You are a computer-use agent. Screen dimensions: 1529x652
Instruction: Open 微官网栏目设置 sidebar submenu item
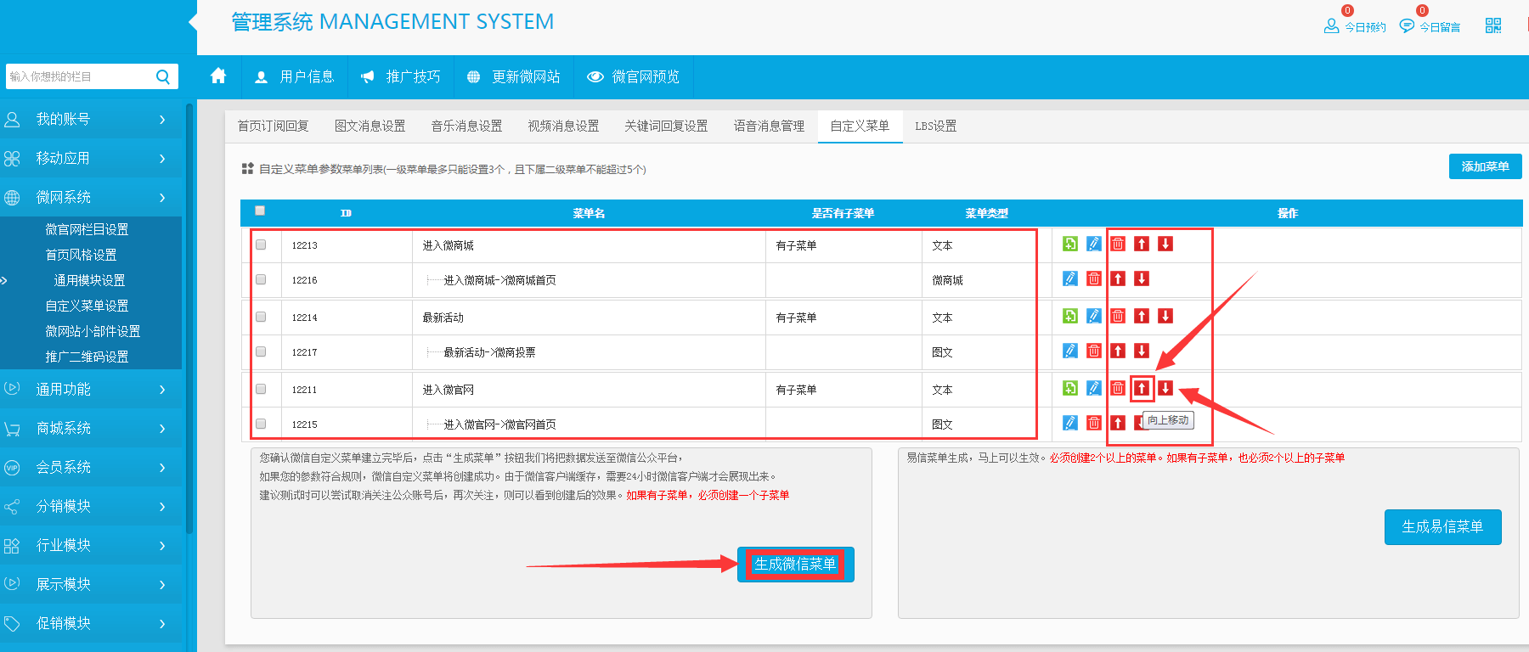click(87, 229)
